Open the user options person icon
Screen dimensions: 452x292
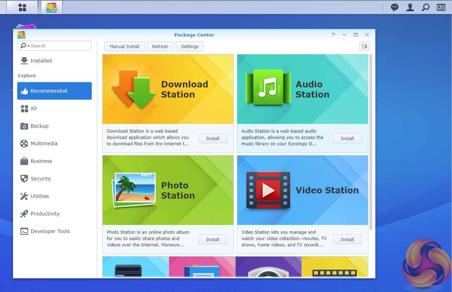pos(410,7)
